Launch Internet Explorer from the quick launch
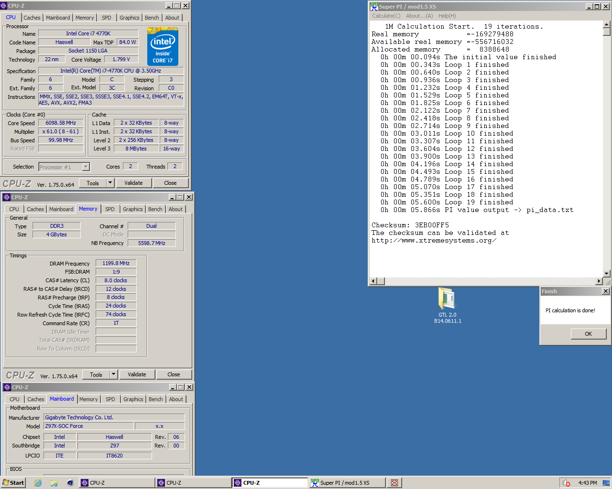The height and width of the screenshot is (489, 612). point(38,483)
